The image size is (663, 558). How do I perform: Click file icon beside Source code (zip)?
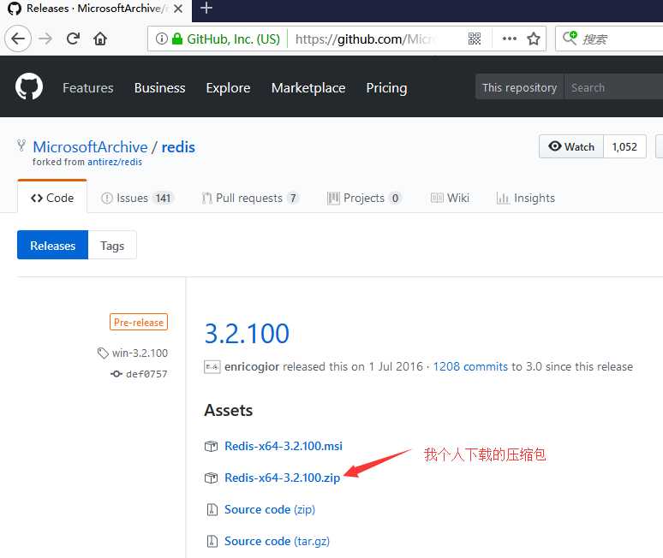pyautogui.click(x=212, y=509)
